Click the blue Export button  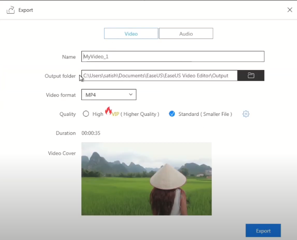pos(263,231)
